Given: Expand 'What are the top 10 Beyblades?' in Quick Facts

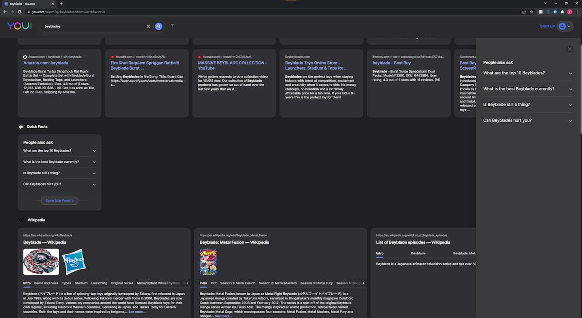Looking at the screenshot, I should pos(60,151).
